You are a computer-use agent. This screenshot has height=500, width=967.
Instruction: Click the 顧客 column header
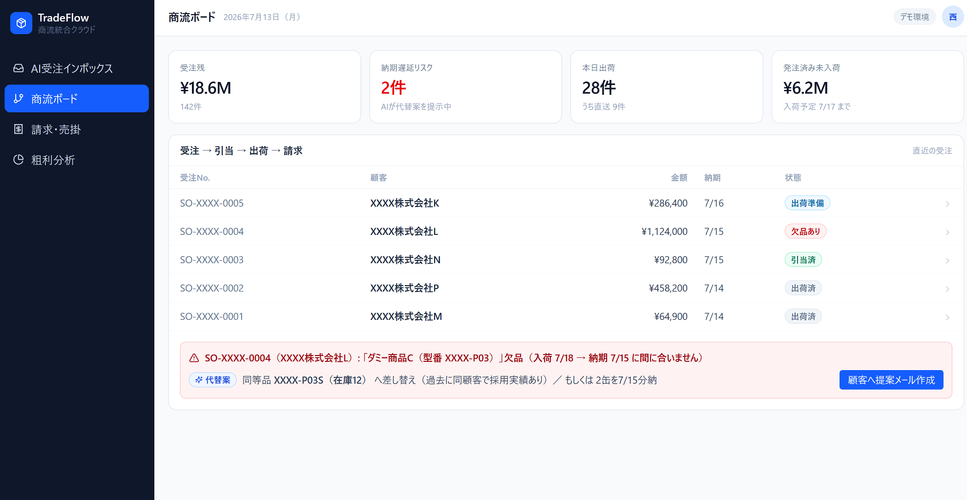(x=378, y=178)
